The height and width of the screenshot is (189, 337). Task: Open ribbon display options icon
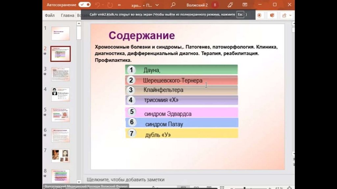pos(245,5)
